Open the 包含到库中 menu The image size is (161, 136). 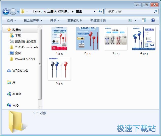click(x=33, y=20)
